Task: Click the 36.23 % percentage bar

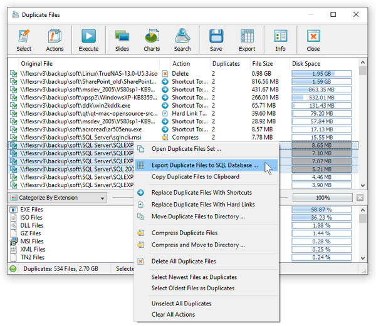Action: [x=321, y=218]
